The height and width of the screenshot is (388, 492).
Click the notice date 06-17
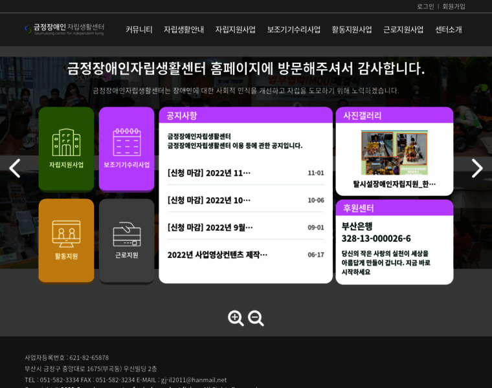(x=316, y=255)
